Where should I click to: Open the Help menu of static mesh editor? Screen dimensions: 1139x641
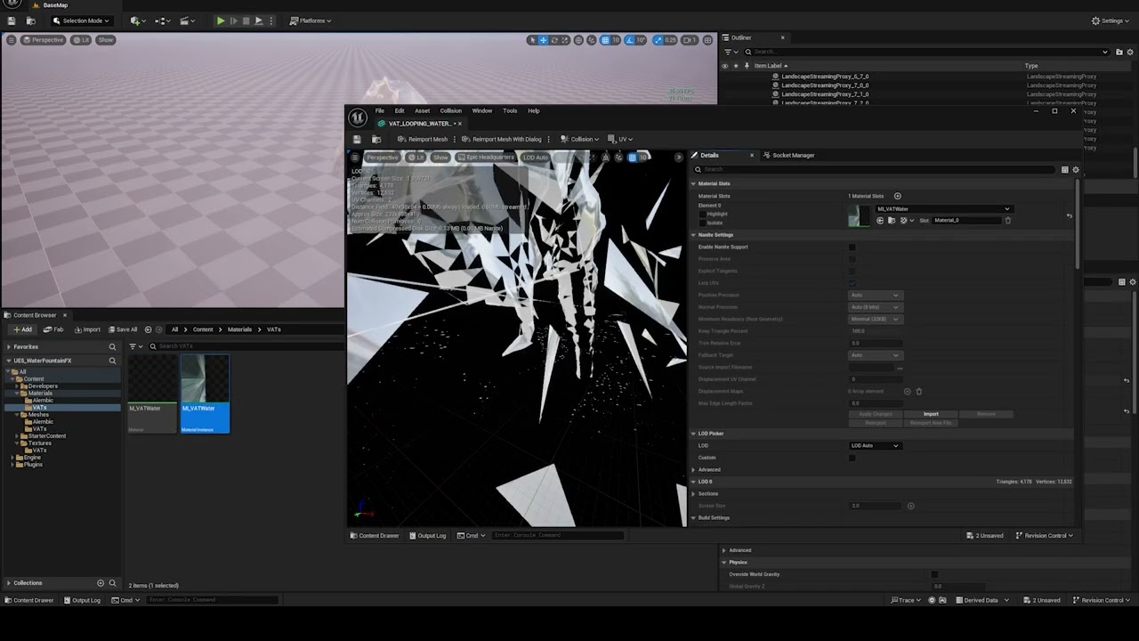(x=534, y=111)
